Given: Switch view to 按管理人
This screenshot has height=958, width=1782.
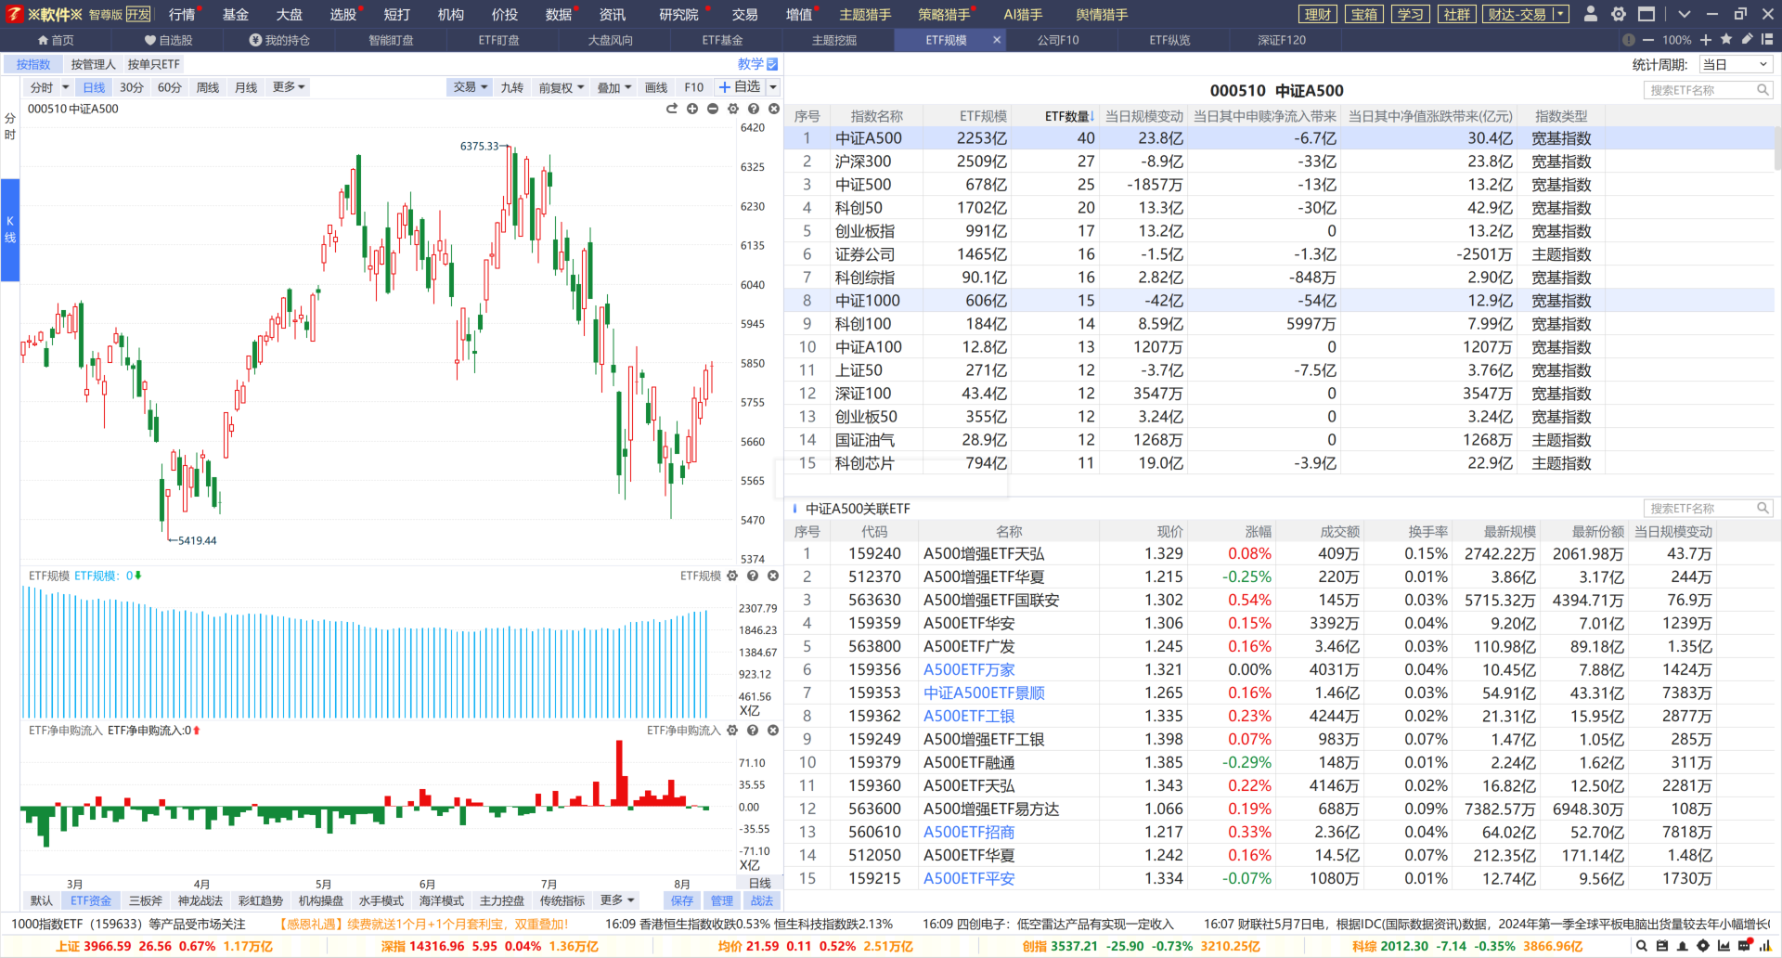Looking at the screenshot, I should (x=93, y=64).
